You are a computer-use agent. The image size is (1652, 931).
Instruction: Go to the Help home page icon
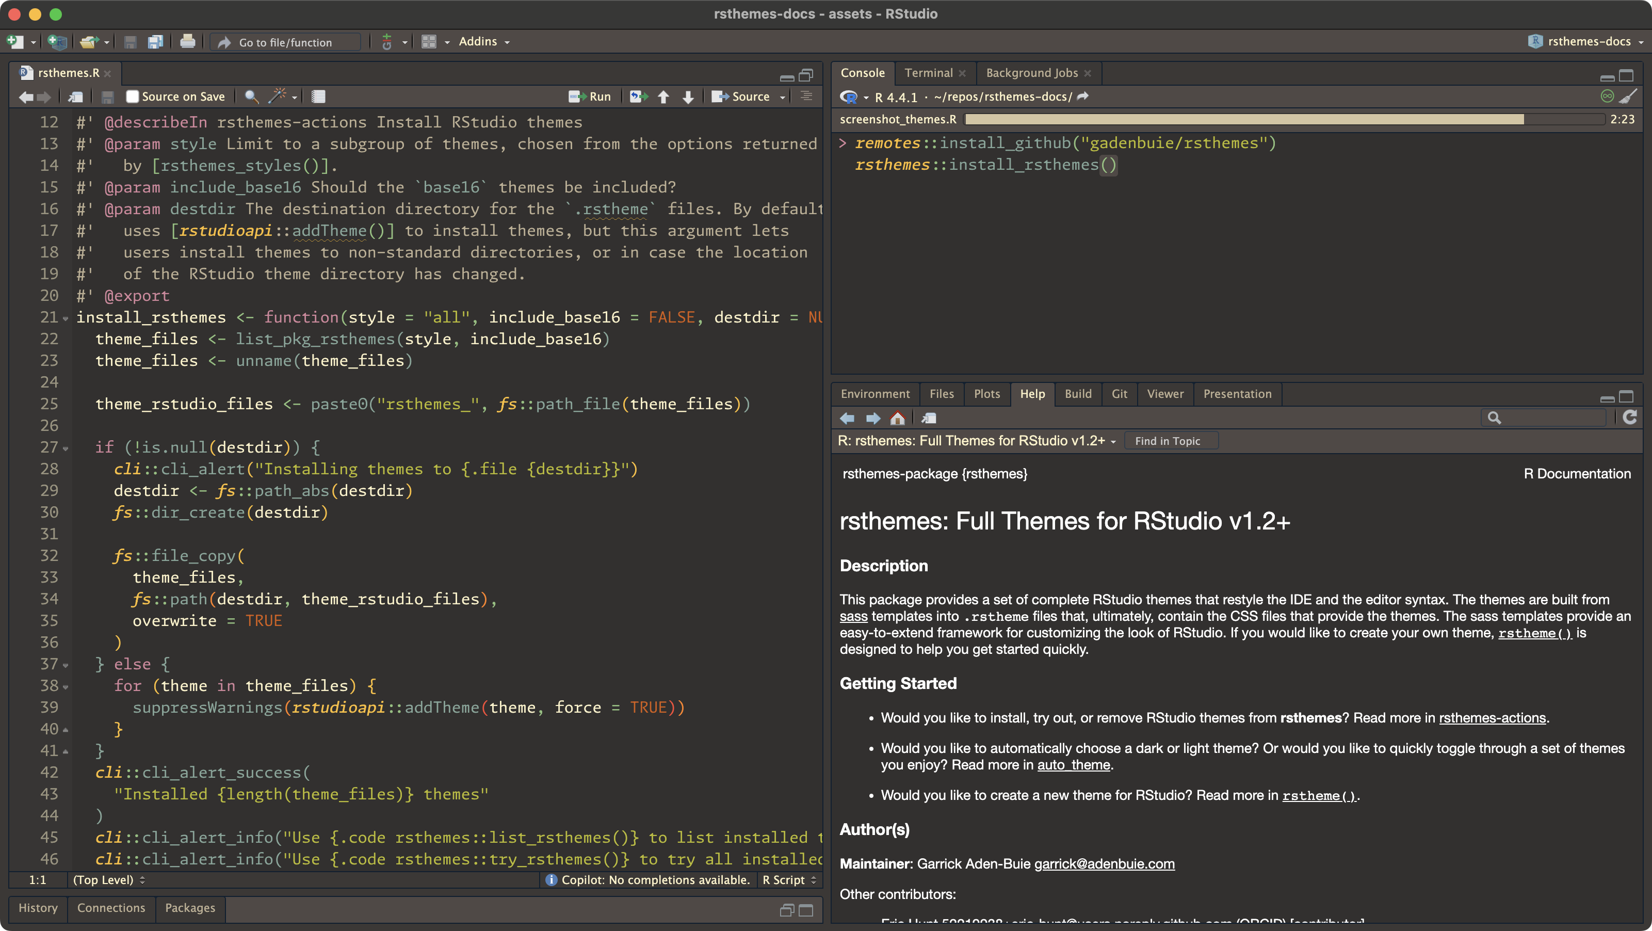coord(897,419)
